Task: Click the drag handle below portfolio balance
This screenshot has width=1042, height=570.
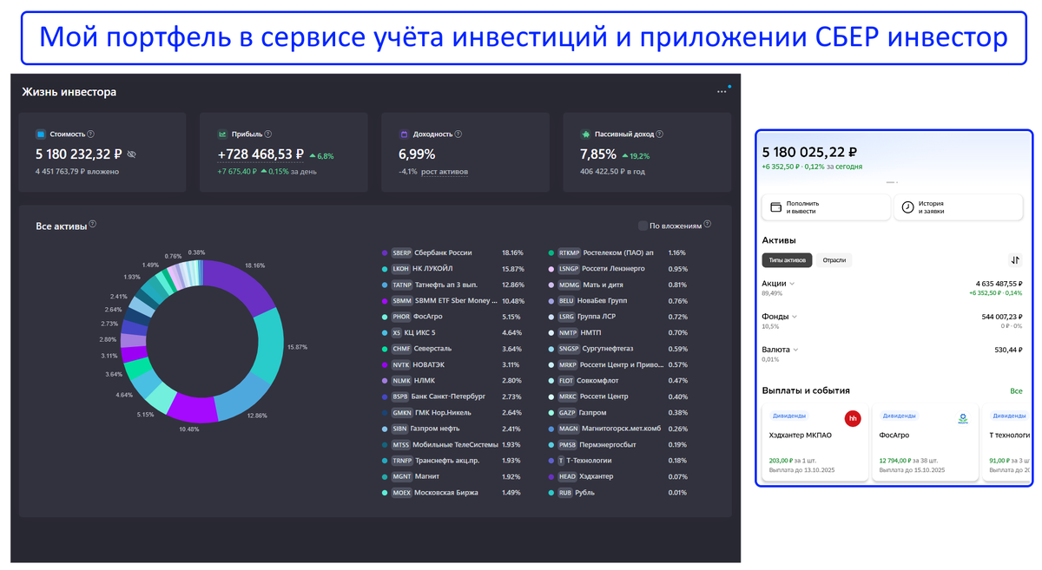Action: pos(892,183)
